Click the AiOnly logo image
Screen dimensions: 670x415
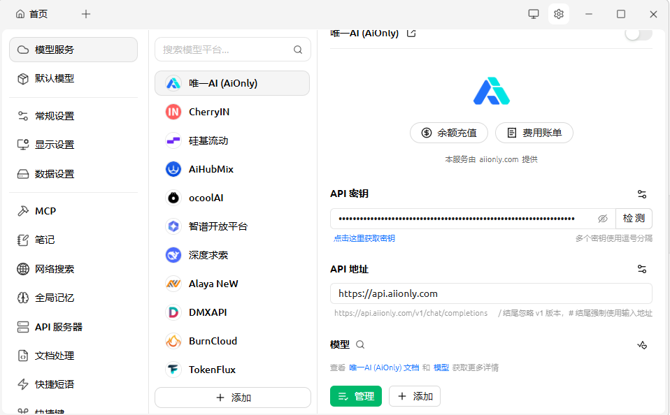pos(492,91)
